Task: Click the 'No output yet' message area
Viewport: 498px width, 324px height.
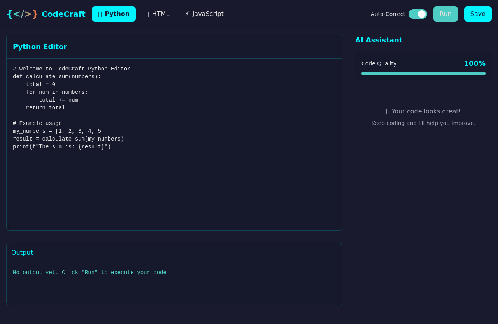Action: (91, 272)
